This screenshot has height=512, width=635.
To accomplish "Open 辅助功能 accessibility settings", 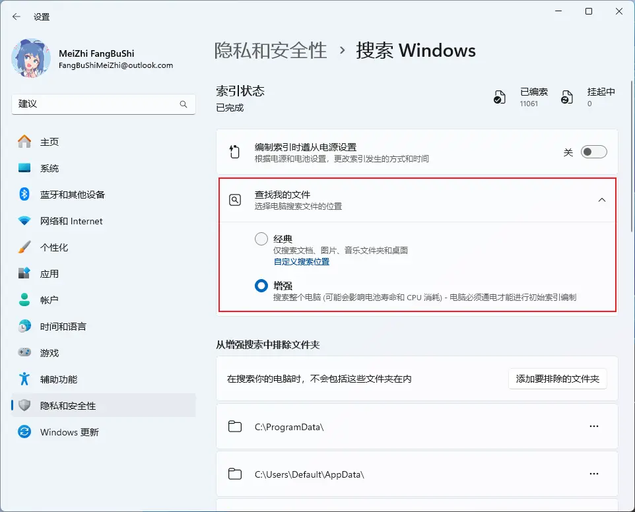I will click(x=58, y=379).
